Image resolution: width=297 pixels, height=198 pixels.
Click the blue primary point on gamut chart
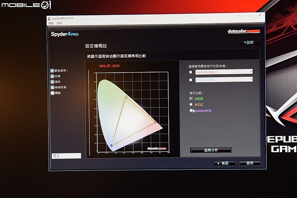coord(111,146)
